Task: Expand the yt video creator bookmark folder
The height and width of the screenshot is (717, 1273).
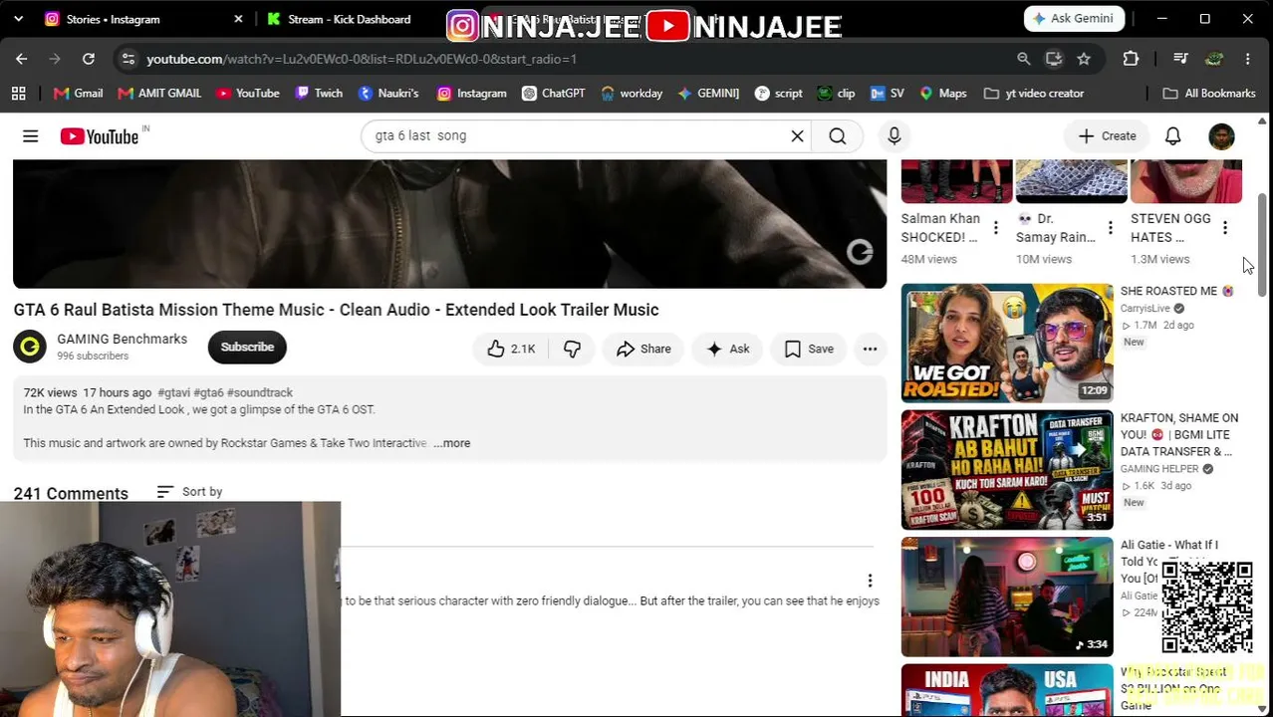Action: coord(1033,93)
